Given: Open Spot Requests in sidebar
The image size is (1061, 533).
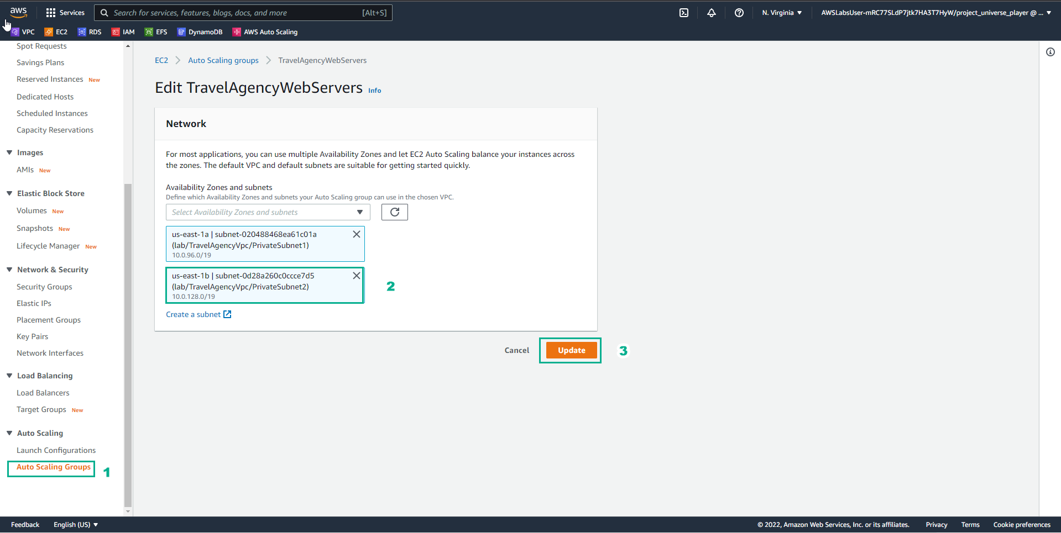Looking at the screenshot, I should (x=41, y=46).
